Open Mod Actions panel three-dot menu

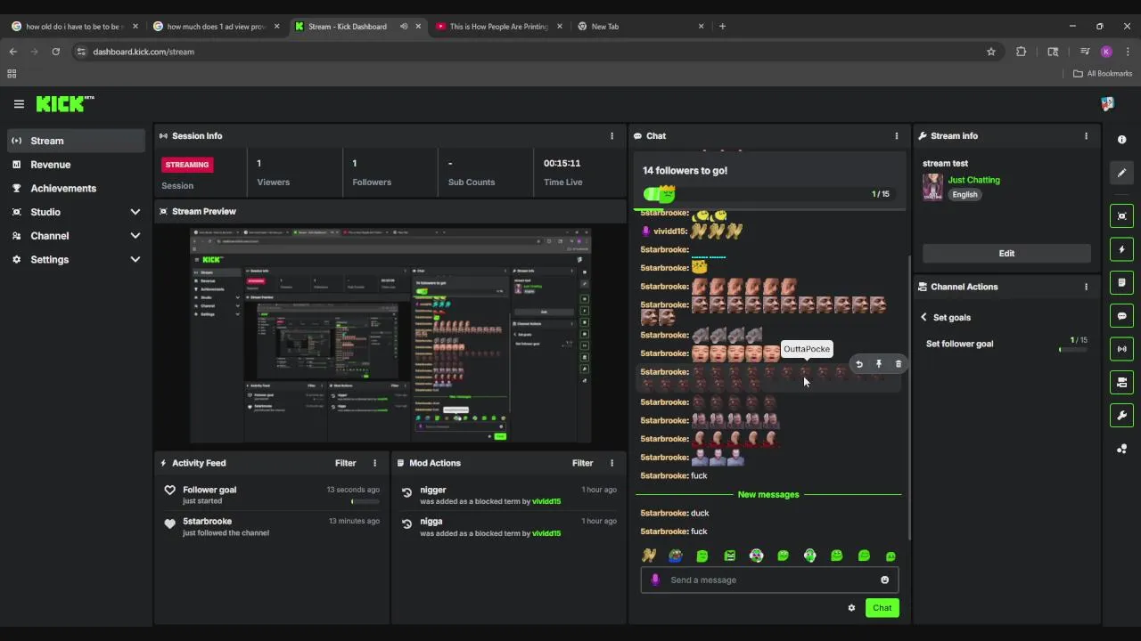pos(612,463)
